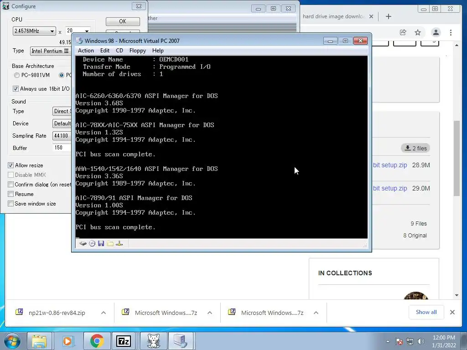Switch to the Neko Project cat icon on taskbar
The width and height of the screenshot is (467, 350).
(x=153, y=341)
